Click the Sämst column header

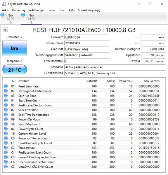pyautogui.click(x=107, y=81)
